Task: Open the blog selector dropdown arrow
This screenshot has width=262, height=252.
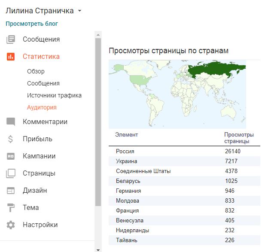Action: [80, 11]
